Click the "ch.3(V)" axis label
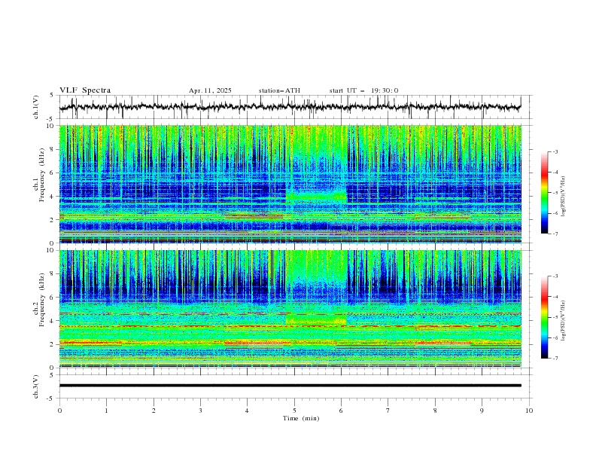 36,386
